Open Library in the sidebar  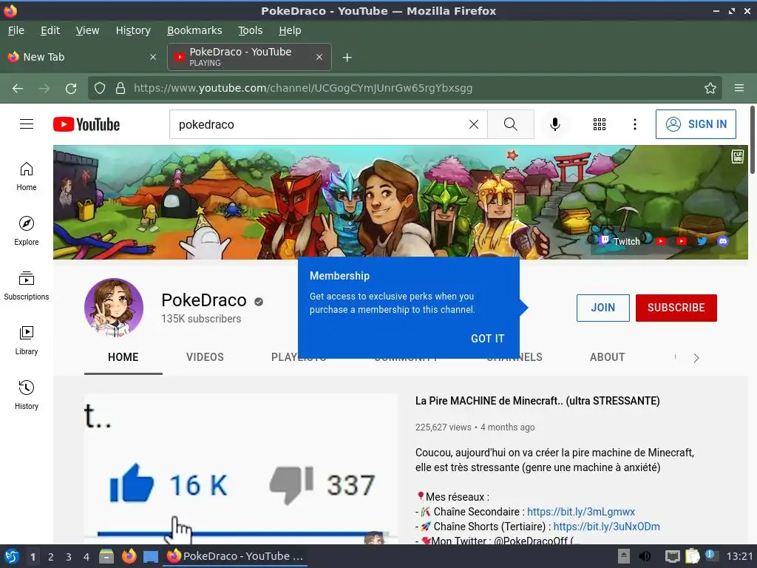pyautogui.click(x=27, y=340)
